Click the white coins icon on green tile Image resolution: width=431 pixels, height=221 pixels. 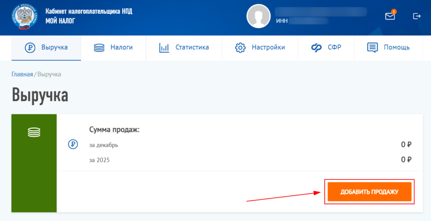pyautogui.click(x=34, y=132)
